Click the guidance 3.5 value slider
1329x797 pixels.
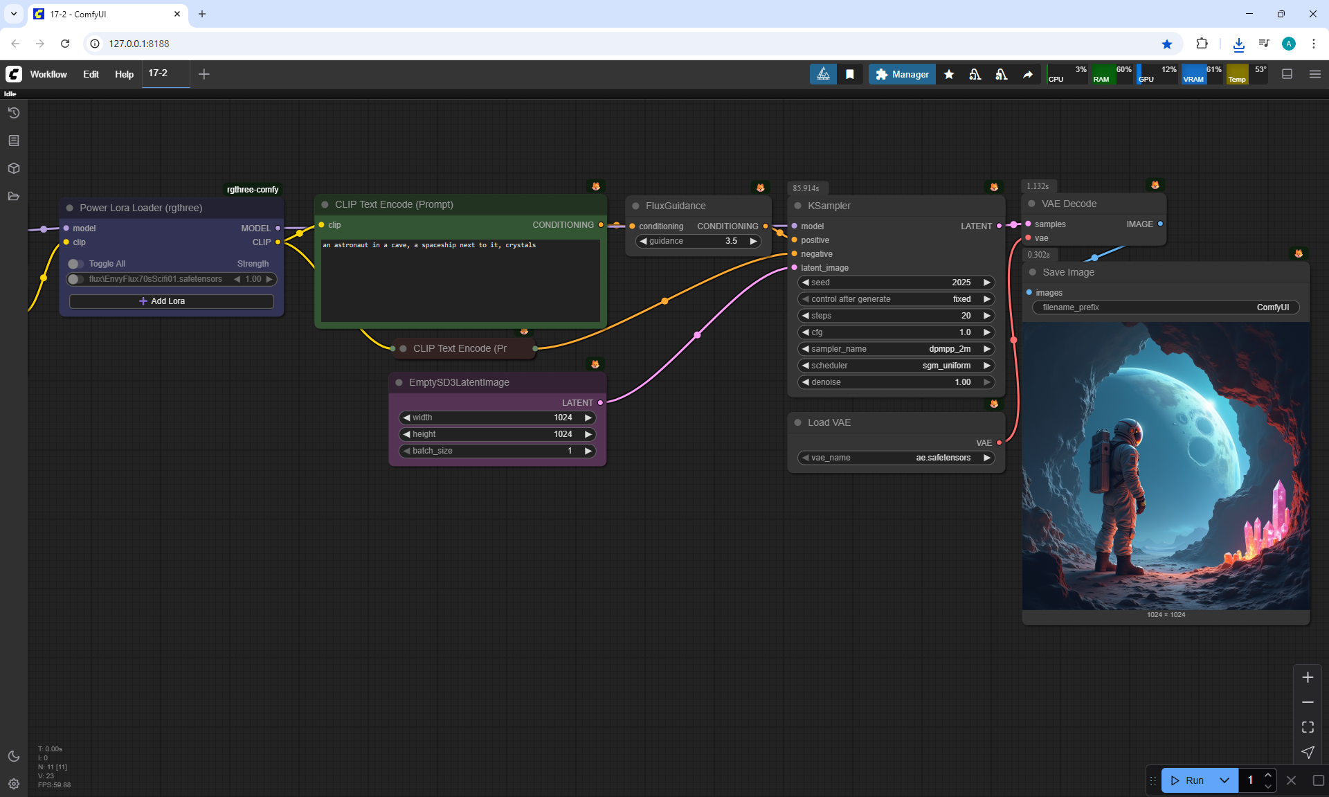click(698, 241)
